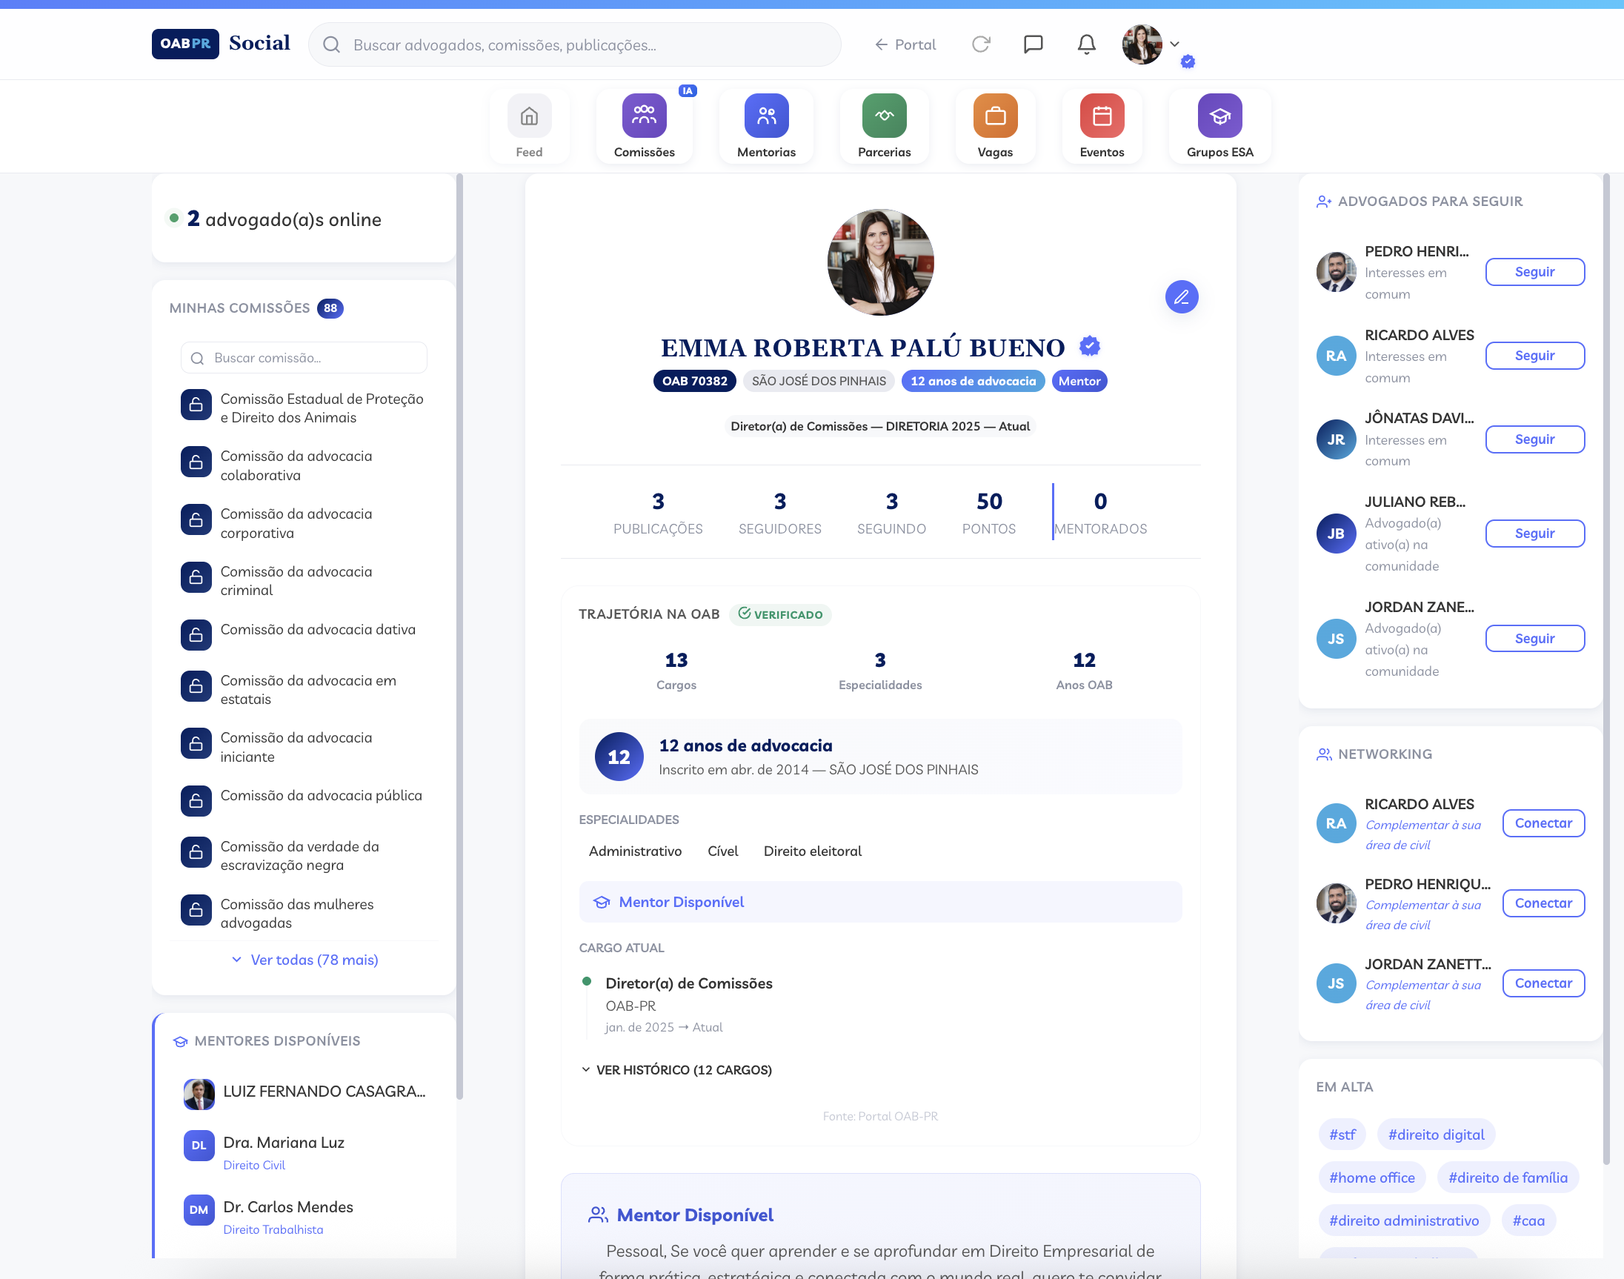The width and height of the screenshot is (1624, 1279).
Task: Click the edit profile pencil icon
Action: 1182,296
